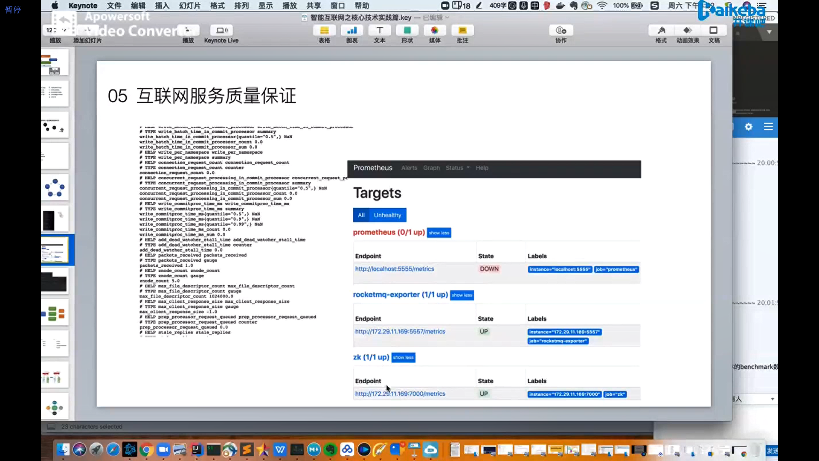Click the Media (媒体) toolbar icon

(x=434, y=31)
